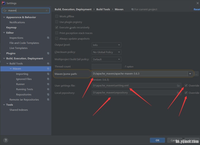This screenshot has width=200, height=145.
Task: Toggle Override for Local repository
Action: click(x=186, y=93)
